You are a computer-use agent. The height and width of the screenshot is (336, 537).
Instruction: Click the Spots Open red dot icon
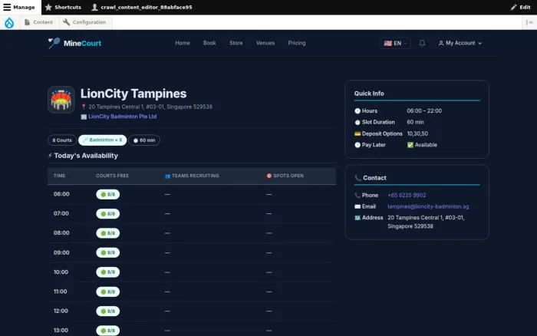pyautogui.click(x=269, y=176)
